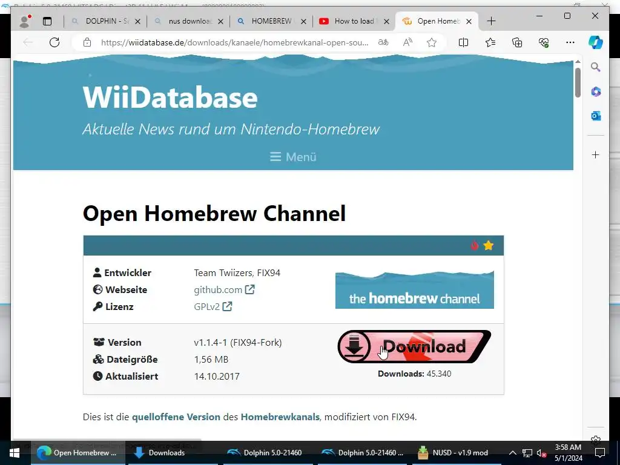This screenshot has height=465, width=620.
Task: Add this page to favorites
Action: [x=432, y=42]
